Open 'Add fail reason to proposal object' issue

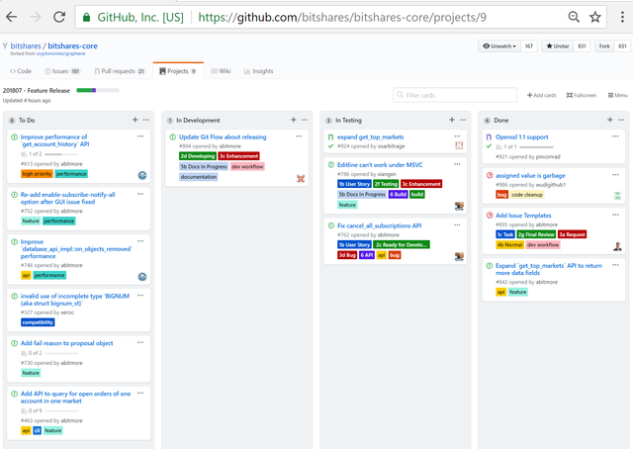(66, 343)
